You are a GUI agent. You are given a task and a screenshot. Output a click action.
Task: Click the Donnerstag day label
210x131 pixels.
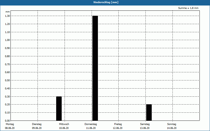tap(91, 124)
